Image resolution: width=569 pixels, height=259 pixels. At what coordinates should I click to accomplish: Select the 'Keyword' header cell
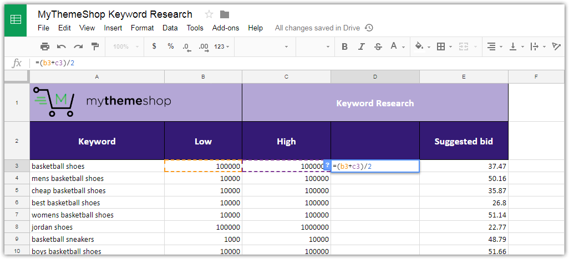coord(97,141)
